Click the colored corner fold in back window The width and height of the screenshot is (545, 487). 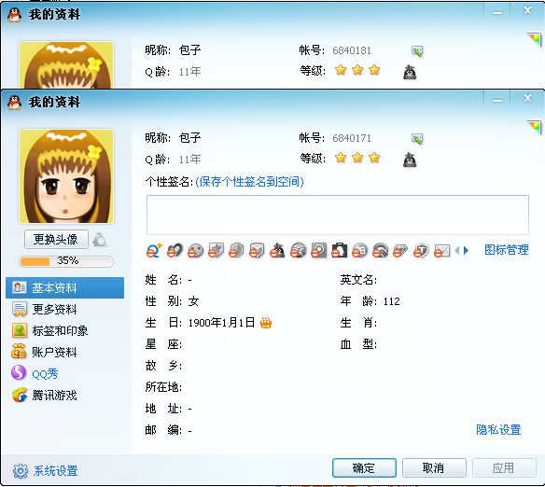pyautogui.click(x=536, y=39)
